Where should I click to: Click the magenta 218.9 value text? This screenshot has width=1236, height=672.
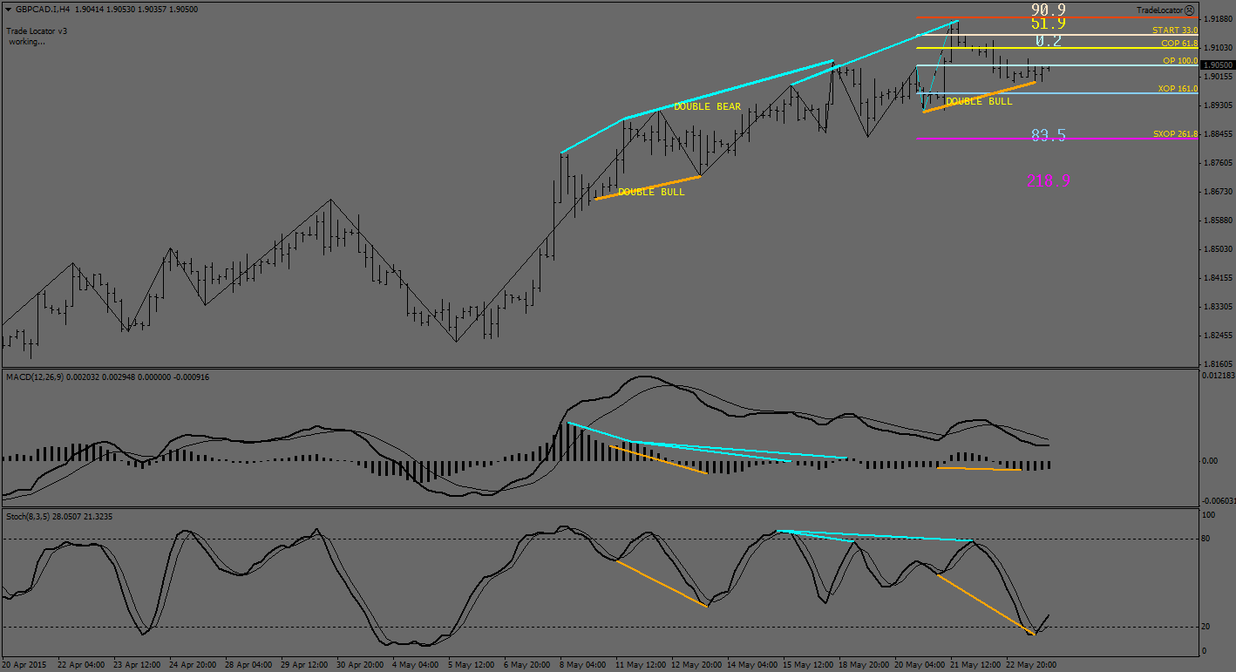point(1049,181)
